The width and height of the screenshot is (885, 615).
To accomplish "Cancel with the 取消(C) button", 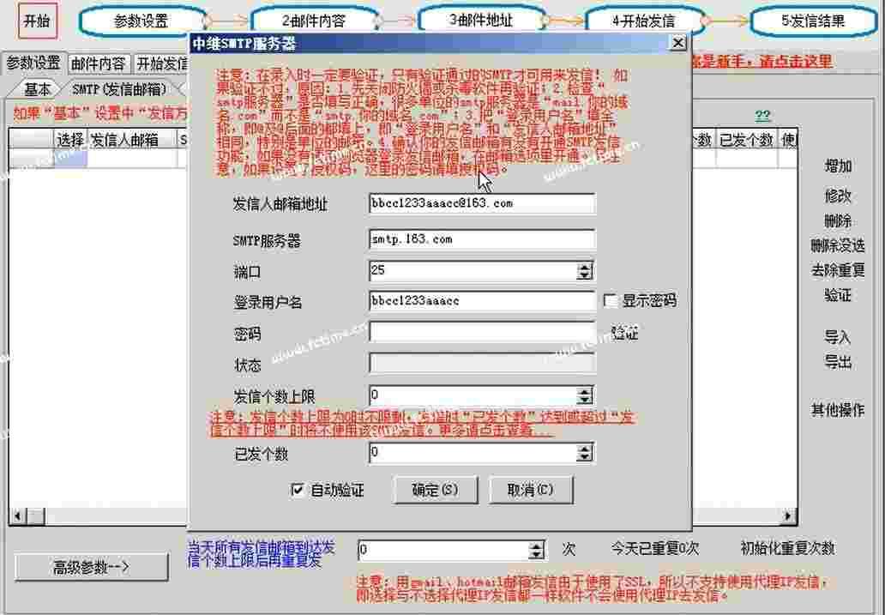I will [531, 490].
